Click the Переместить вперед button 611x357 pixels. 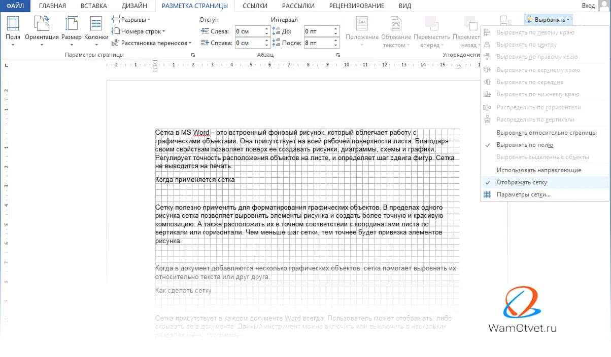click(432, 31)
